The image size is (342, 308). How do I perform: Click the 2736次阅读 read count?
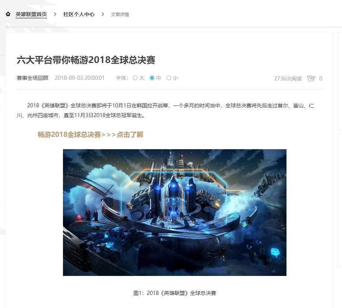[288, 79]
